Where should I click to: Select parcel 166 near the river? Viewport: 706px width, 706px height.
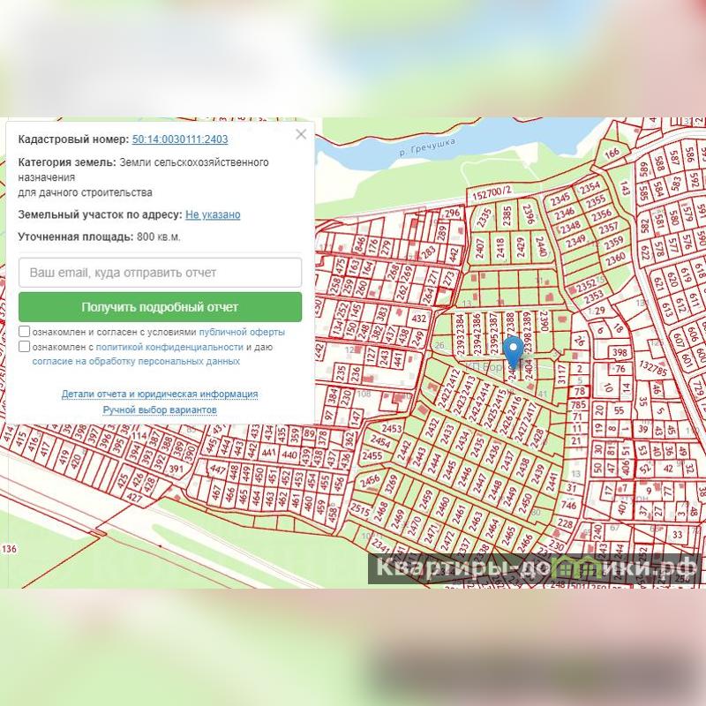612,154
